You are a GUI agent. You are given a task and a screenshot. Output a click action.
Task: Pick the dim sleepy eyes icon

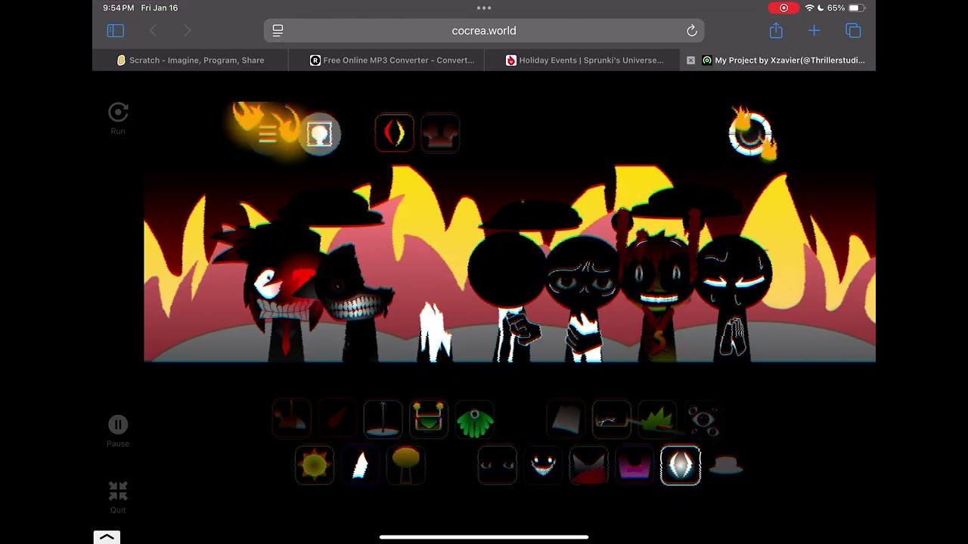tap(498, 465)
